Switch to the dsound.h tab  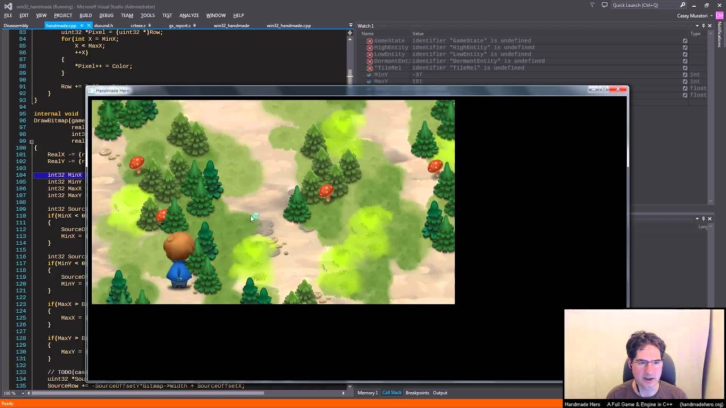[x=103, y=25]
